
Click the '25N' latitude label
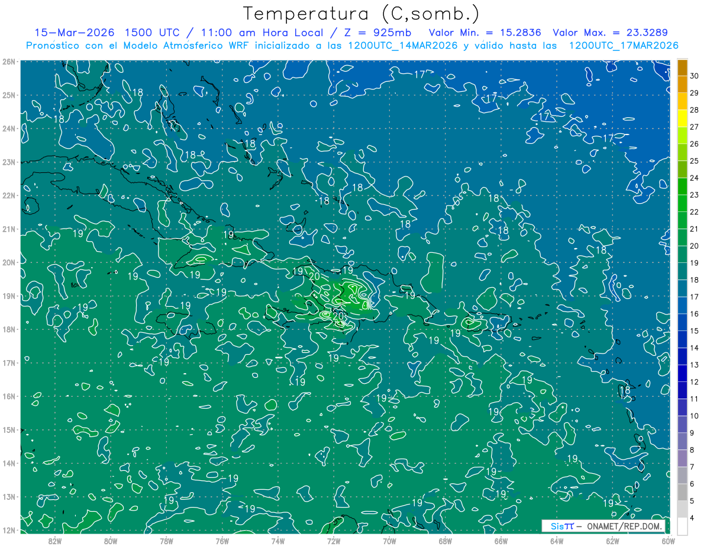tap(8, 95)
